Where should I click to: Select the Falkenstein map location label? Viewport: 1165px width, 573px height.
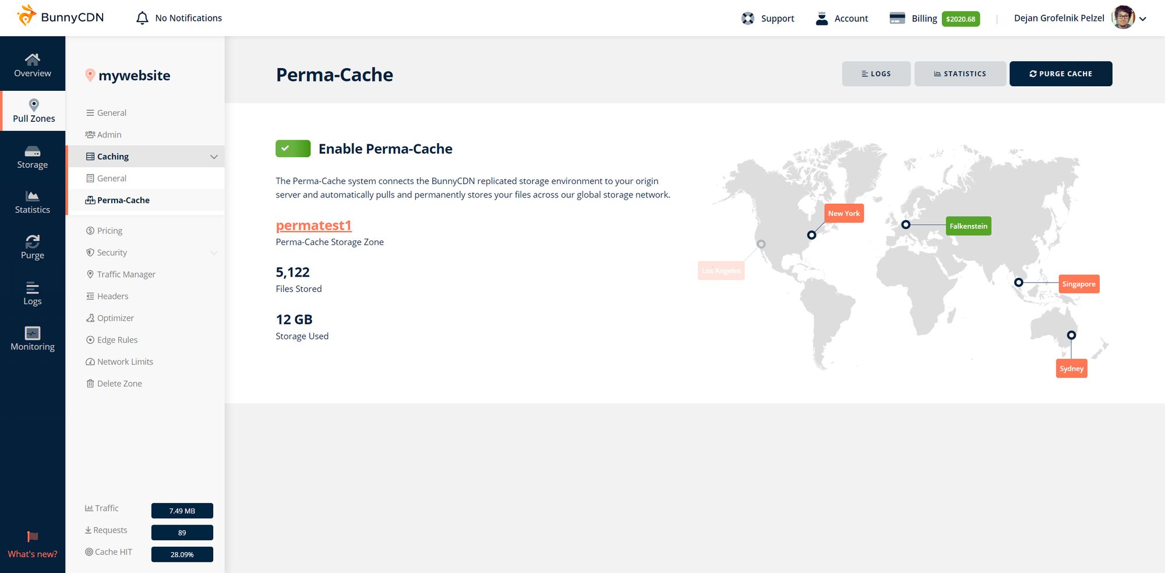(x=968, y=226)
